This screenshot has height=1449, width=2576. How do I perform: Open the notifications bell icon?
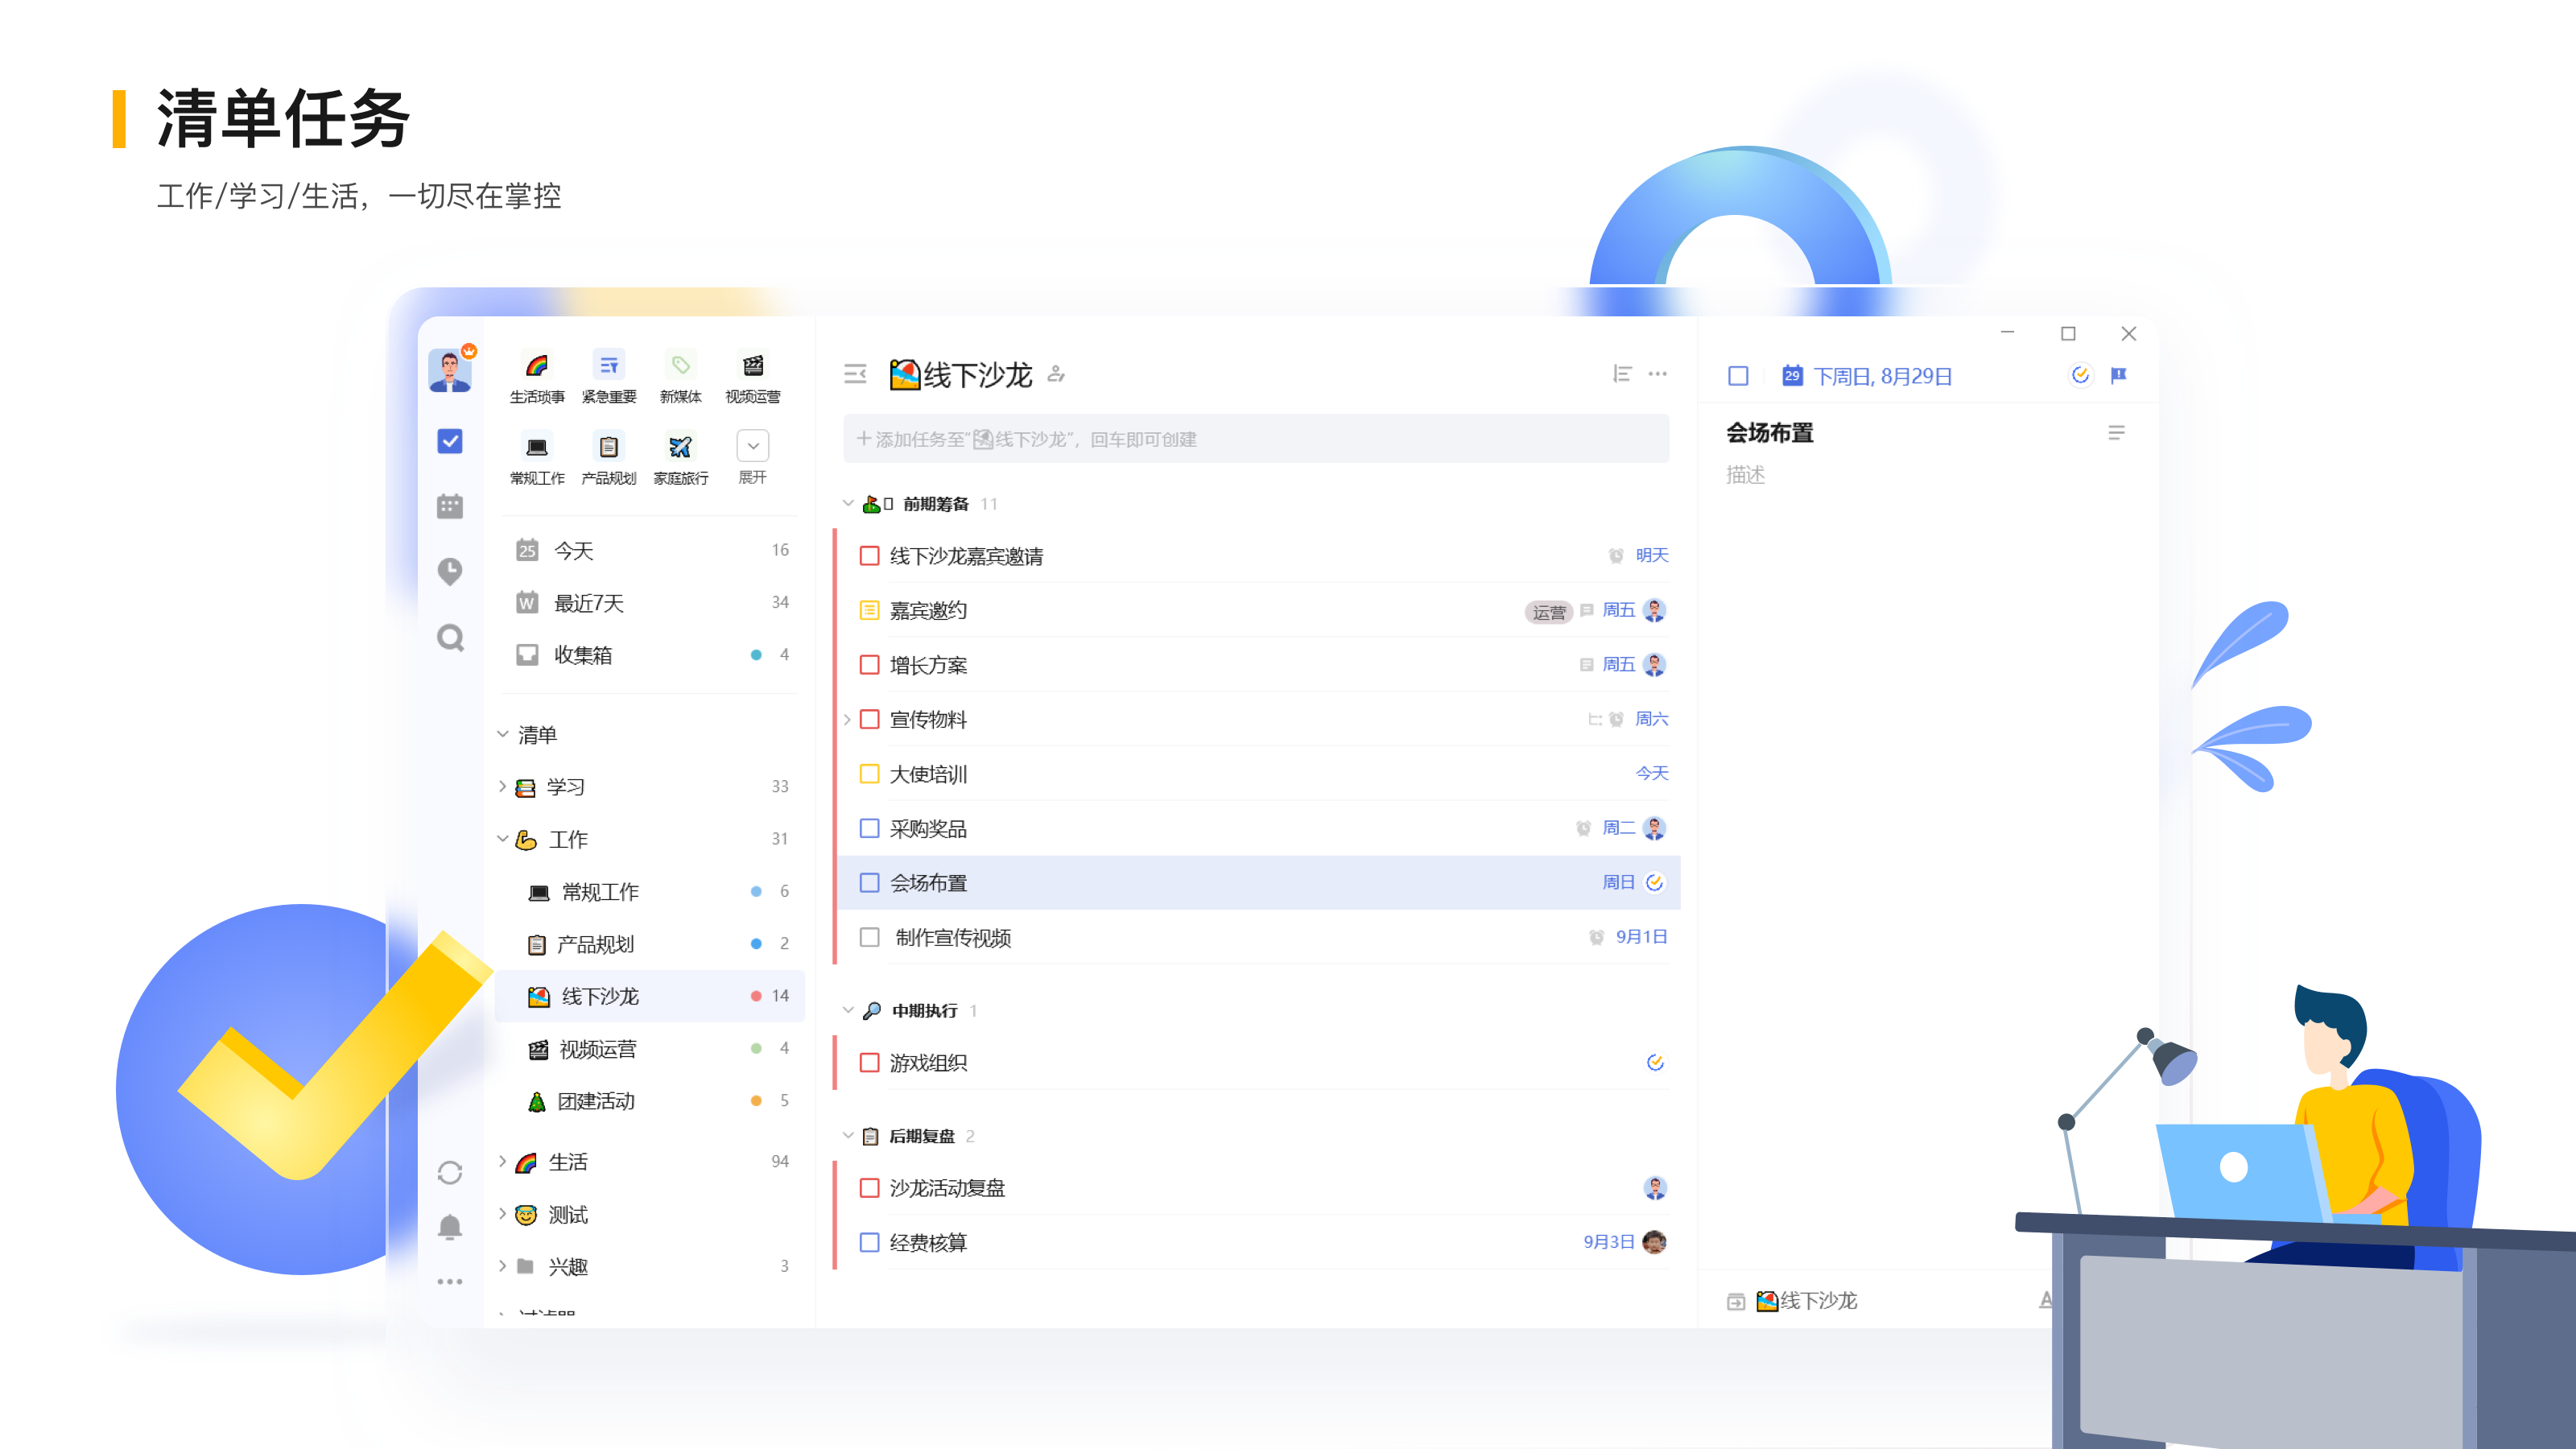[450, 1226]
